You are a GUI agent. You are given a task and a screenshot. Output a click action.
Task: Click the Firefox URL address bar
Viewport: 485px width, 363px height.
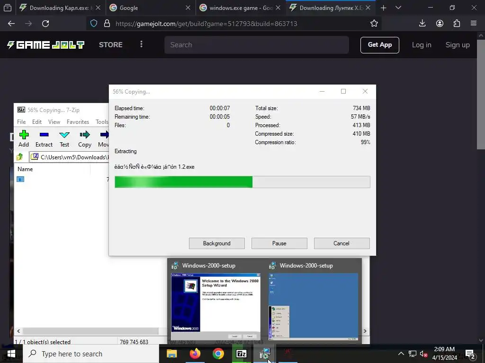pos(235,24)
